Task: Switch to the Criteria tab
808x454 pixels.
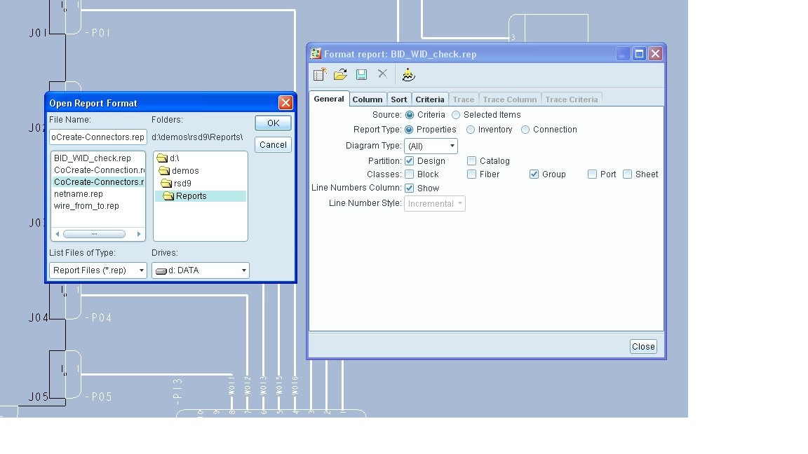Action: (x=430, y=99)
